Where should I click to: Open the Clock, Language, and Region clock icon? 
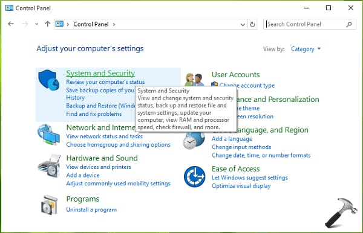tap(194, 141)
